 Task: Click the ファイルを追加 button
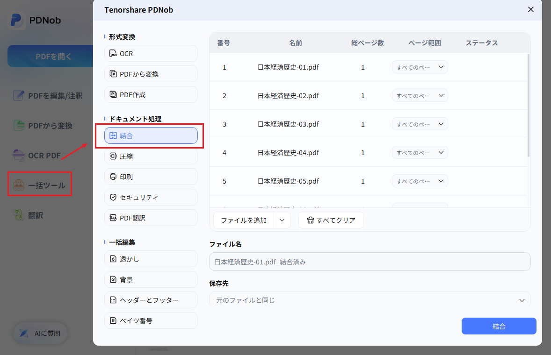[x=244, y=220]
